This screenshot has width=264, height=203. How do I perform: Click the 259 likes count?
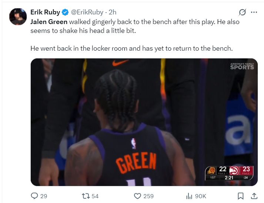click(x=148, y=196)
